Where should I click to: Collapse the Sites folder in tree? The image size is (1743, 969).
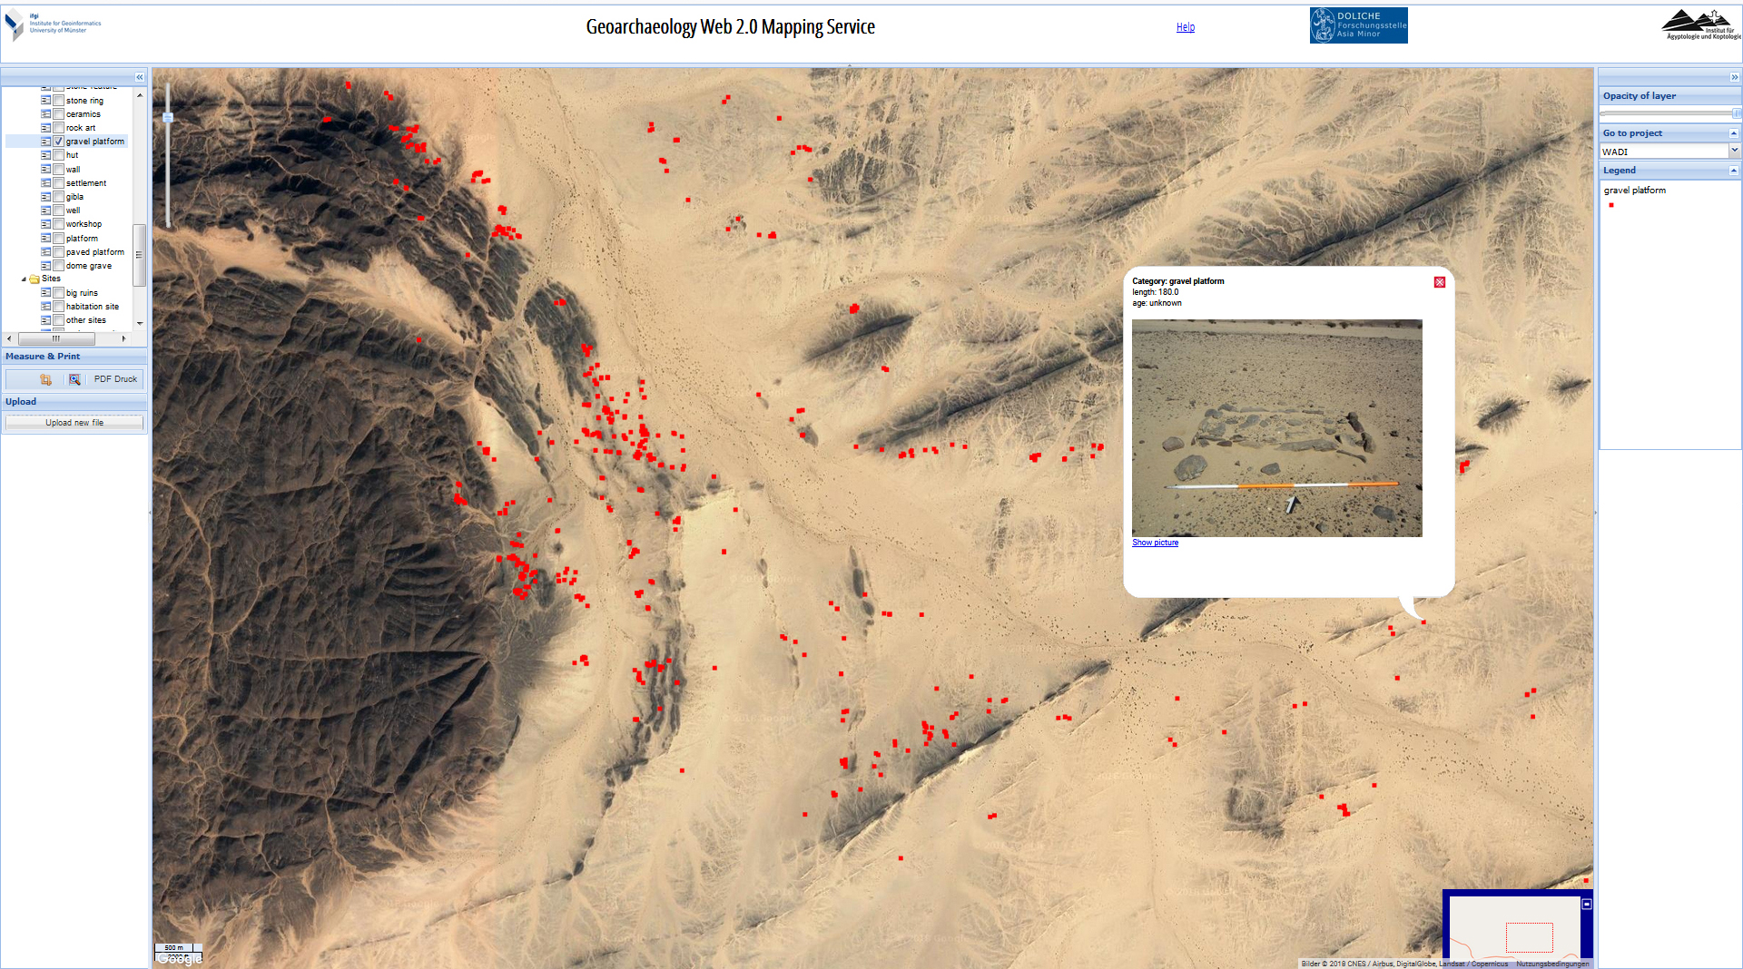24,279
